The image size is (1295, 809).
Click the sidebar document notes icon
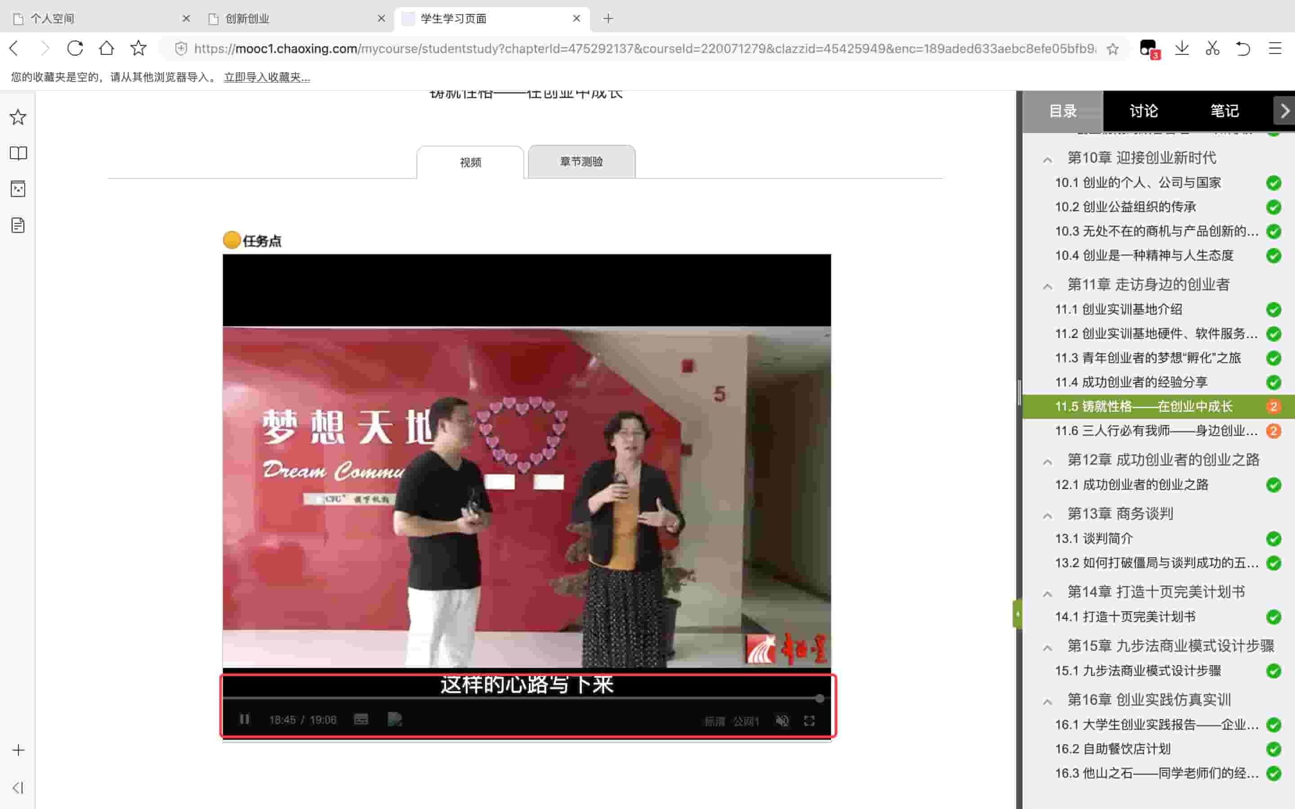18,225
